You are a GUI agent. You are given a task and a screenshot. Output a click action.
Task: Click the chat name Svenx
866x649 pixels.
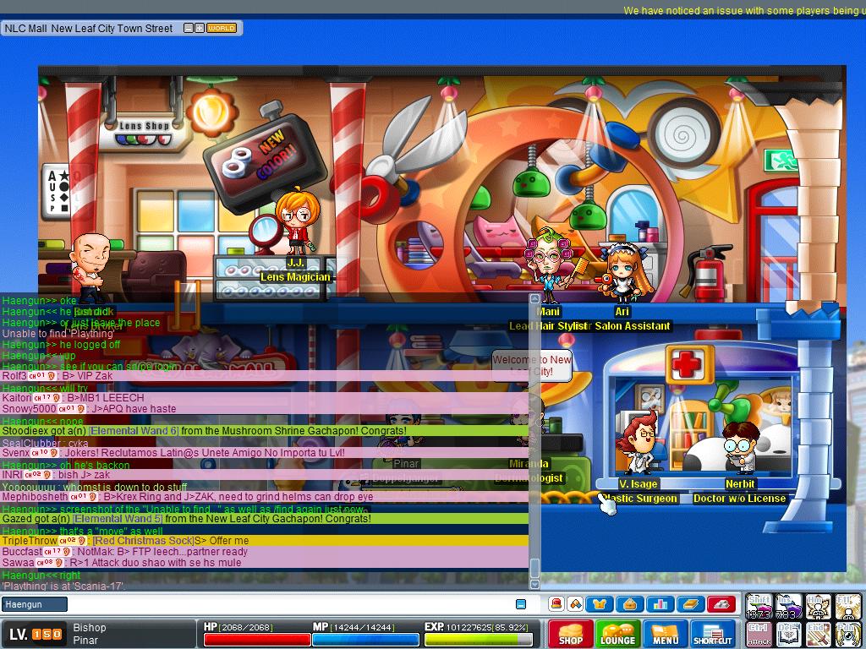pyautogui.click(x=16, y=453)
